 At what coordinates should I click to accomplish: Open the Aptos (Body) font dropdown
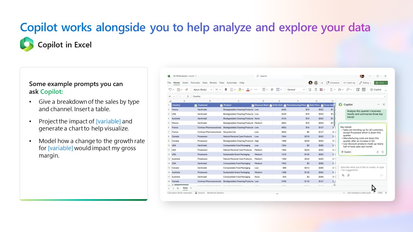click(203, 90)
